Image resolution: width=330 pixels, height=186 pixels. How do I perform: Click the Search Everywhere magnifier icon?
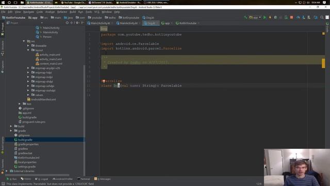322,18
